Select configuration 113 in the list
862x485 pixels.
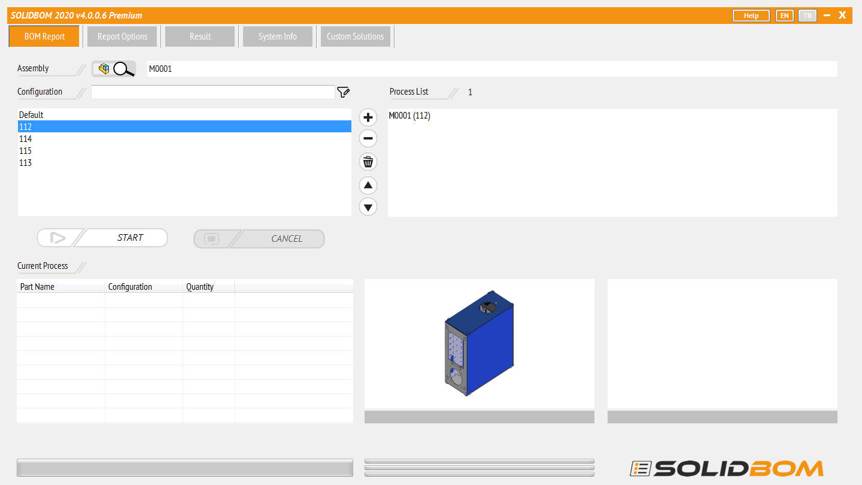[184, 163]
